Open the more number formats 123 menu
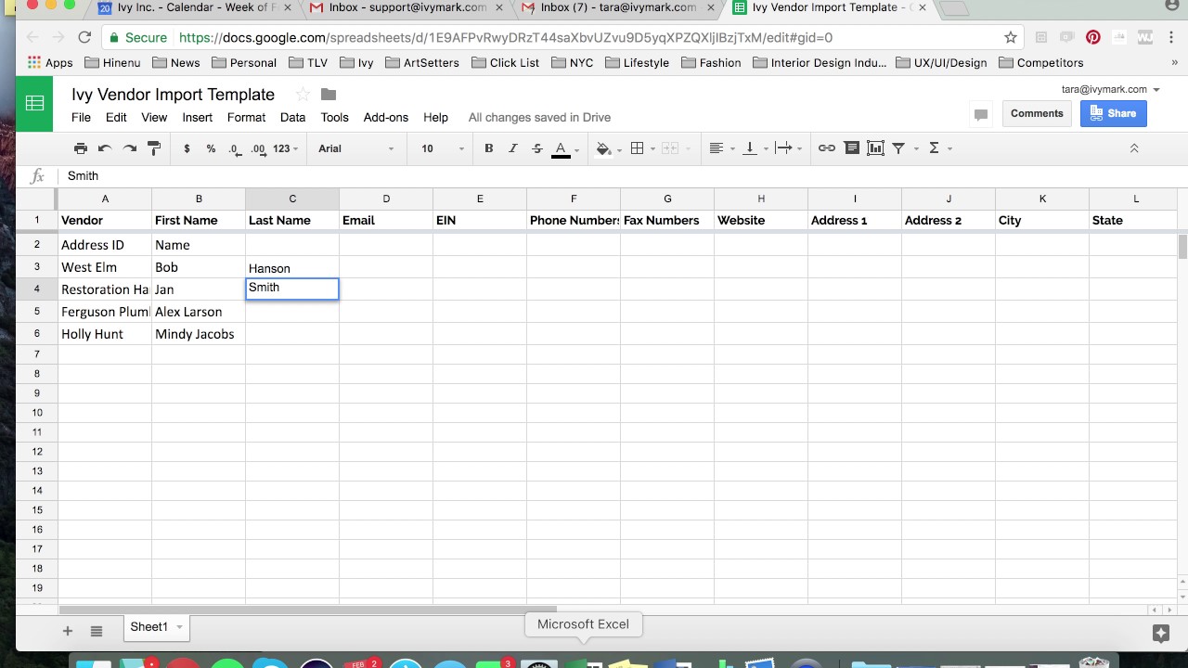 286,148
